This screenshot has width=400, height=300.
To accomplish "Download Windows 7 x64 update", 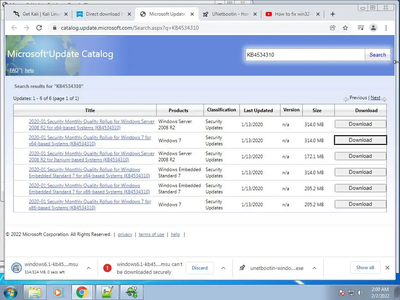I will pos(360,140).
